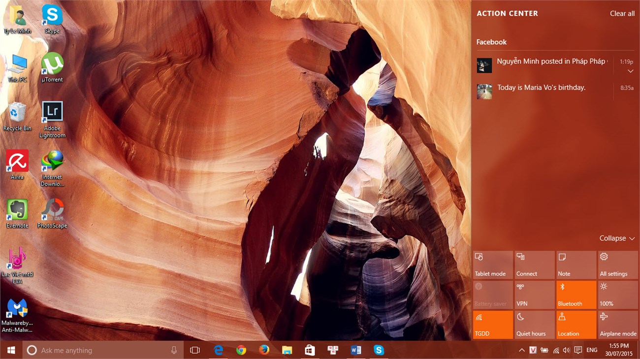Toggle the Quiet hours quick action

[x=535, y=325]
